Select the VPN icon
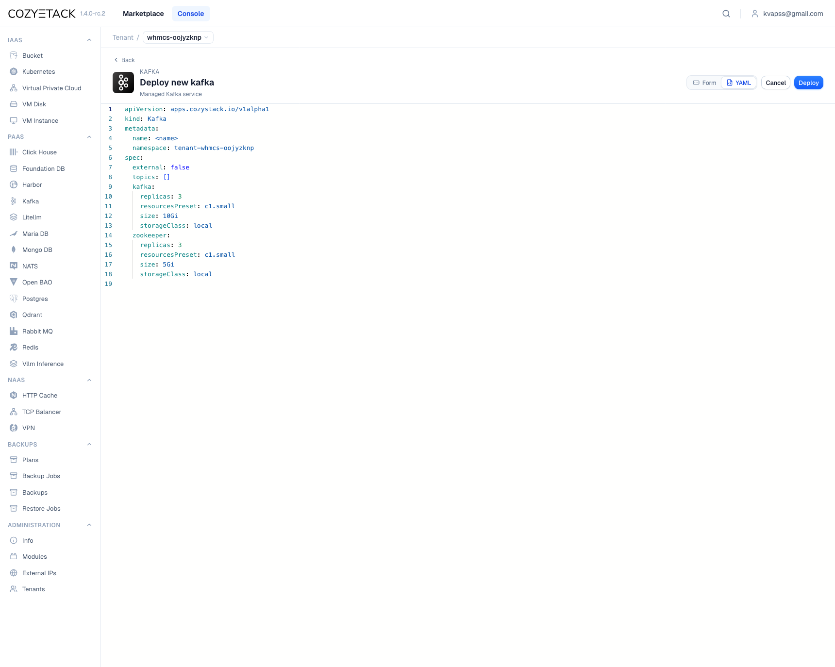 coord(14,428)
